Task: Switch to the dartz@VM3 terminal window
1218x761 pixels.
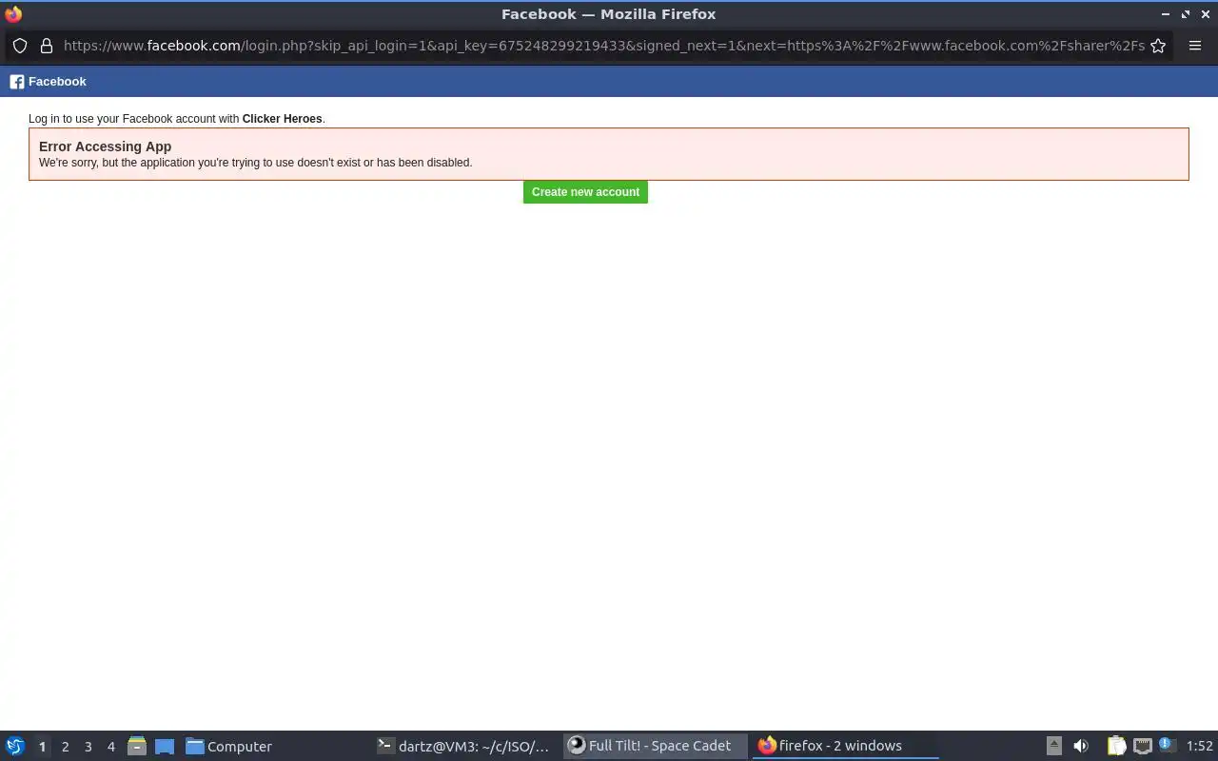Action: [463, 747]
